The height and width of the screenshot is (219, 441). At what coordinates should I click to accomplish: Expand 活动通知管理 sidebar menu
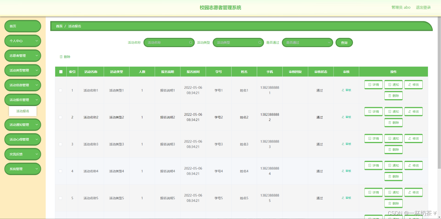[23, 125]
